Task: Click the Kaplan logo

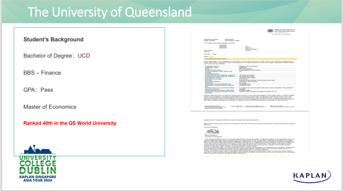Action: (312, 176)
